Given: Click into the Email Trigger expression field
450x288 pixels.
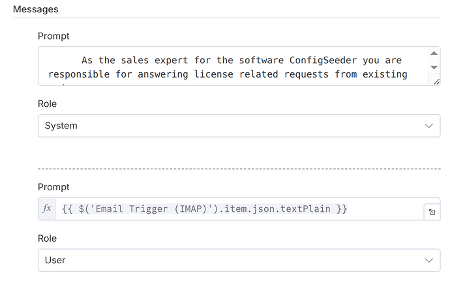Looking at the screenshot, I should (x=239, y=209).
